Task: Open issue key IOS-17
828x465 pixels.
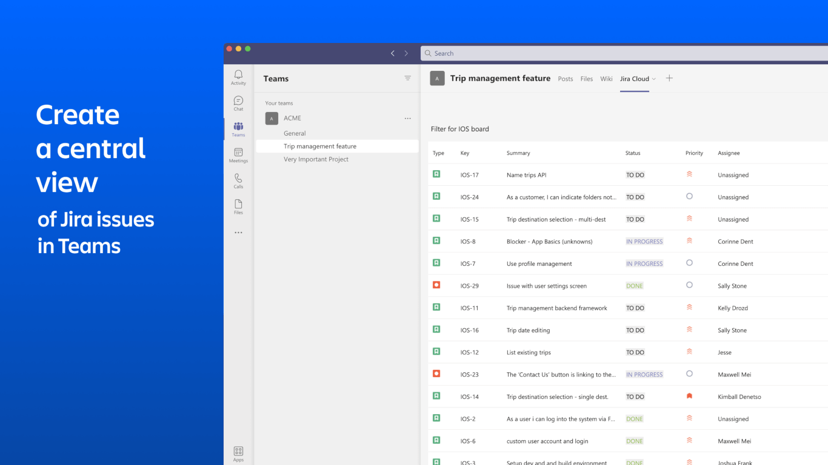Action: coord(469,175)
